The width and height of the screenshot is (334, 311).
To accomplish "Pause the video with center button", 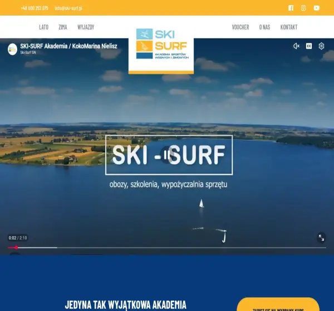I will point(168,155).
